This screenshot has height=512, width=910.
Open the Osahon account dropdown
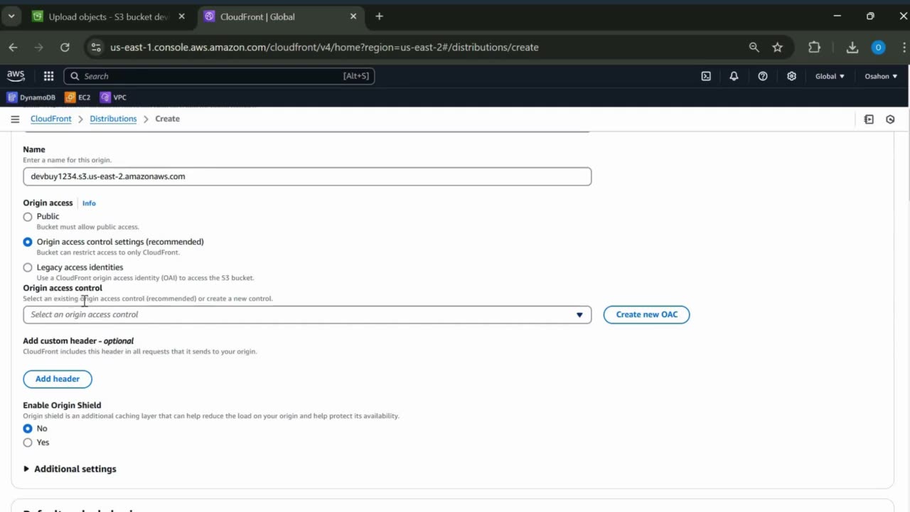(881, 76)
